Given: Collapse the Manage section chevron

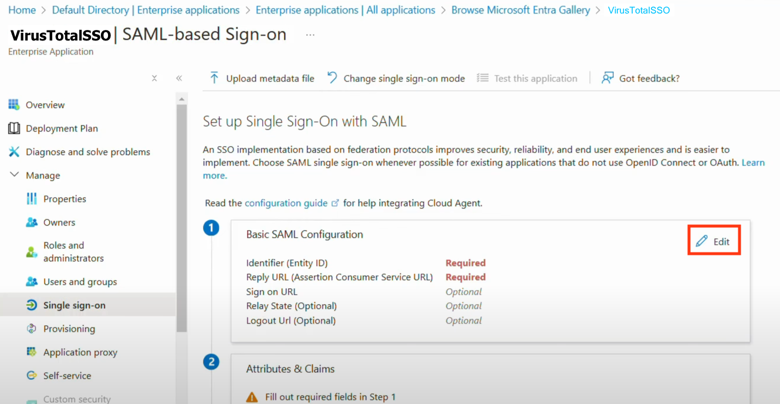Looking at the screenshot, I should (14, 175).
